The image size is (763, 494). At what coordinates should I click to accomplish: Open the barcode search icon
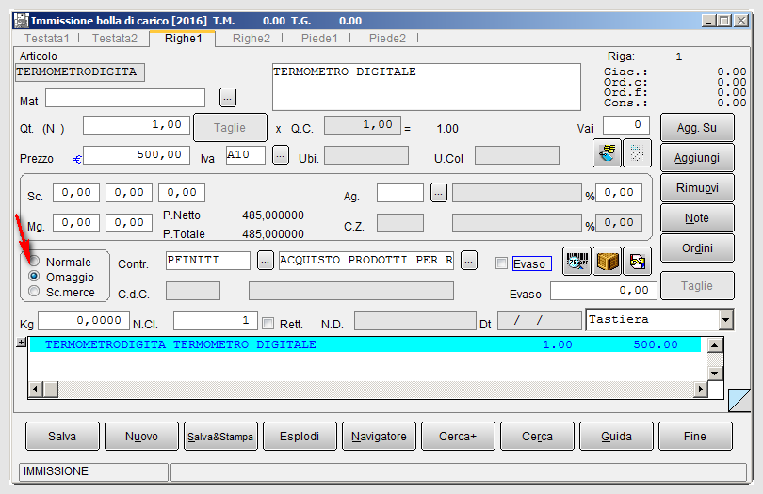tap(576, 262)
